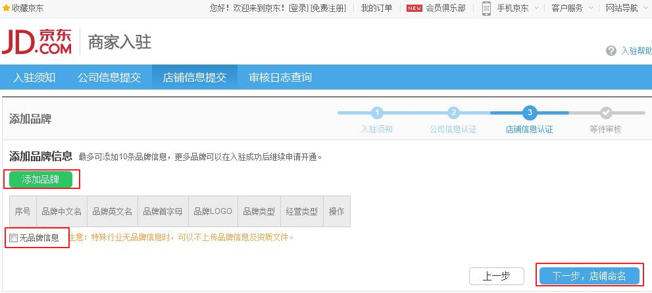This screenshot has height=293, width=652.
Task: Click the 品牌LOGO column header
Action: 213,211
